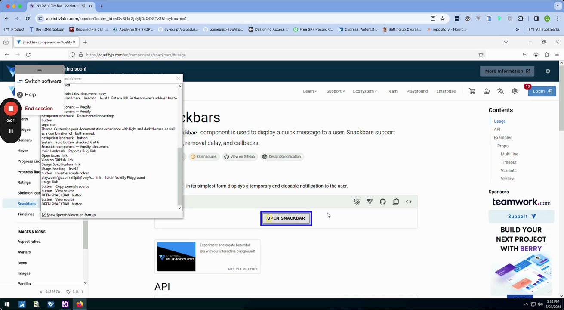
Task: Click the Speech Viewer vertical scrollbar
Action: pyautogui.click(x=180, y=177)
